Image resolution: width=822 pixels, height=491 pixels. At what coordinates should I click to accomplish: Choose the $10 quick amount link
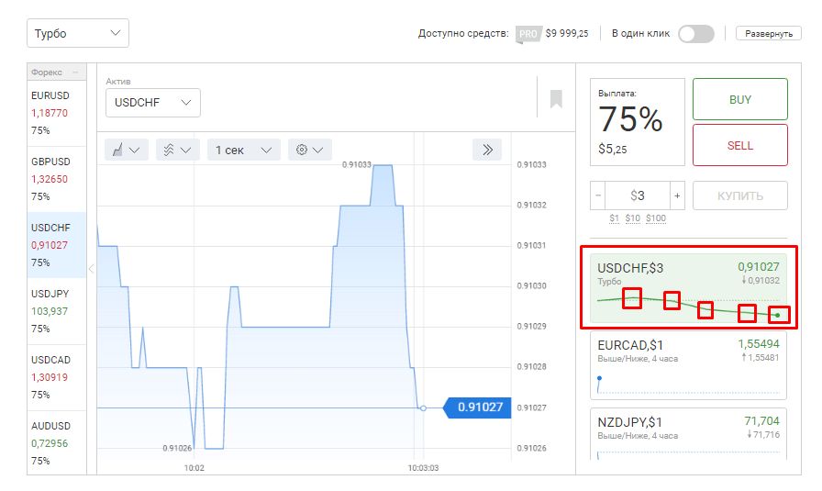point(633,218)
